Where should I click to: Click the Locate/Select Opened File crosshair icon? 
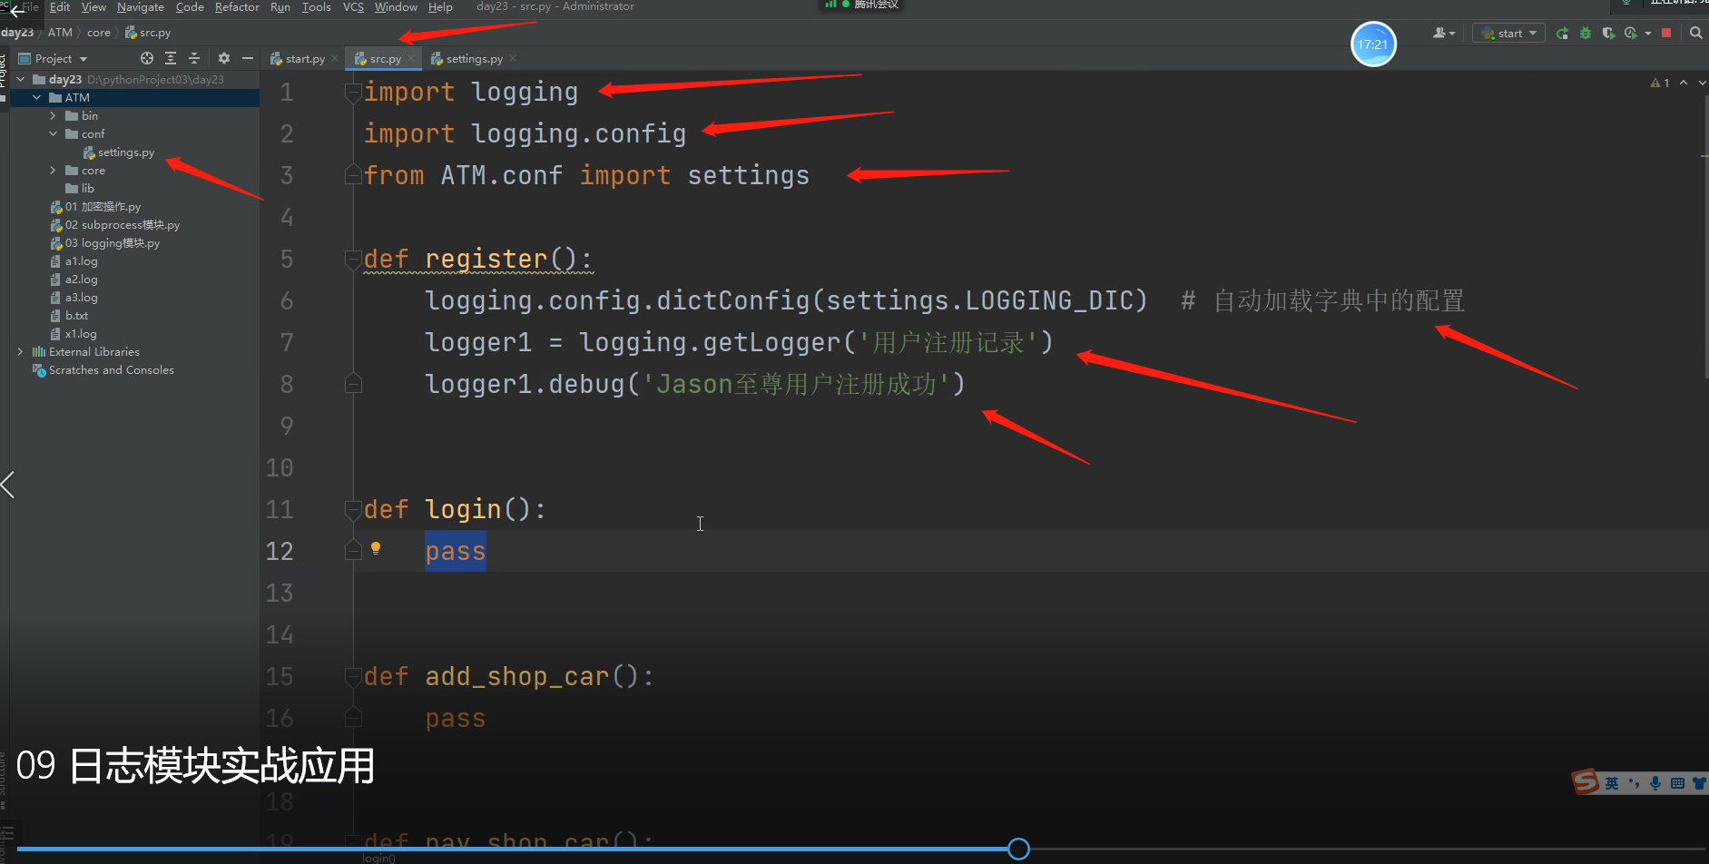(147, 58)
